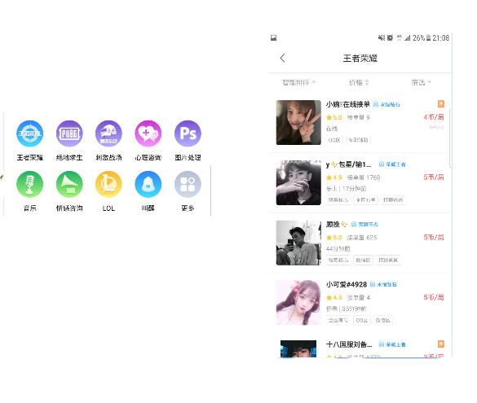This screenshot has width=477, height=403.
Task: Select the 刺激战场 helmet icon
Action: click(x=108, y=134)
